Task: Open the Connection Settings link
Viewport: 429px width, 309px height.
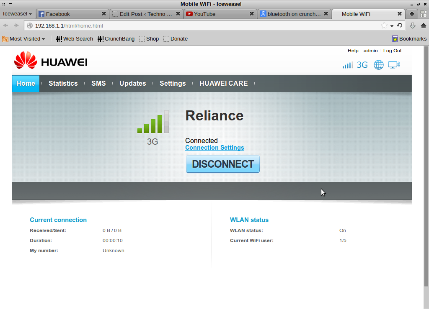Action: coord(214,148)
